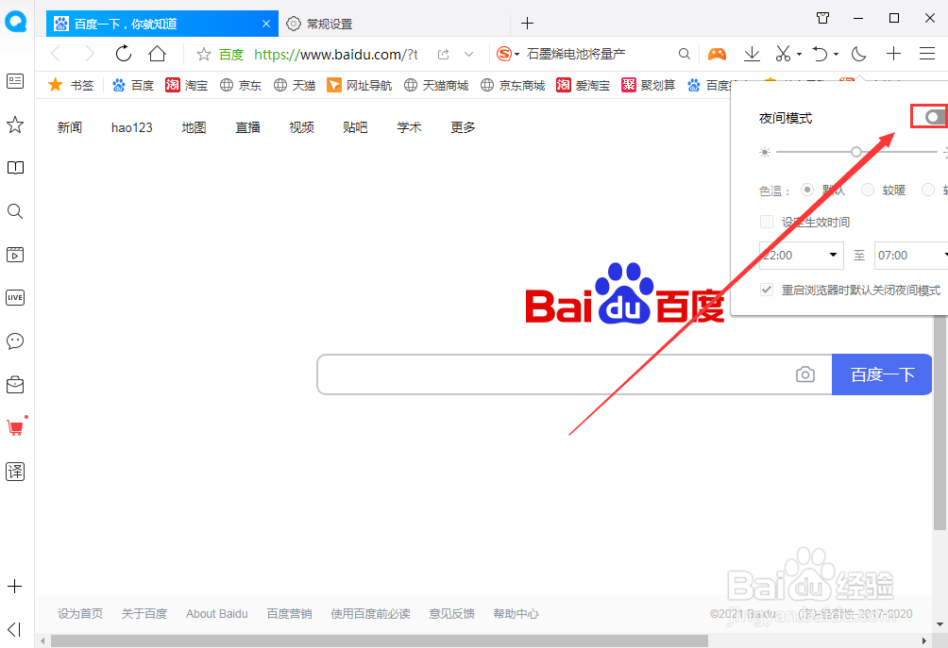The width and height of the screenshot is (948, 648).
Task: Click the horizontal scrollbar thumb
Action: pos(379,640)
